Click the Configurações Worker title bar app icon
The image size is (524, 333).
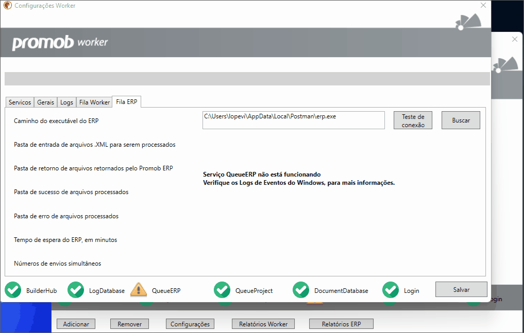pos(8,5)
